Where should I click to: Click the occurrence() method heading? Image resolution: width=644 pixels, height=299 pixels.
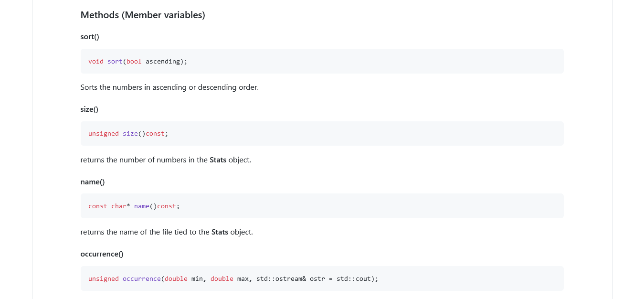102,254
